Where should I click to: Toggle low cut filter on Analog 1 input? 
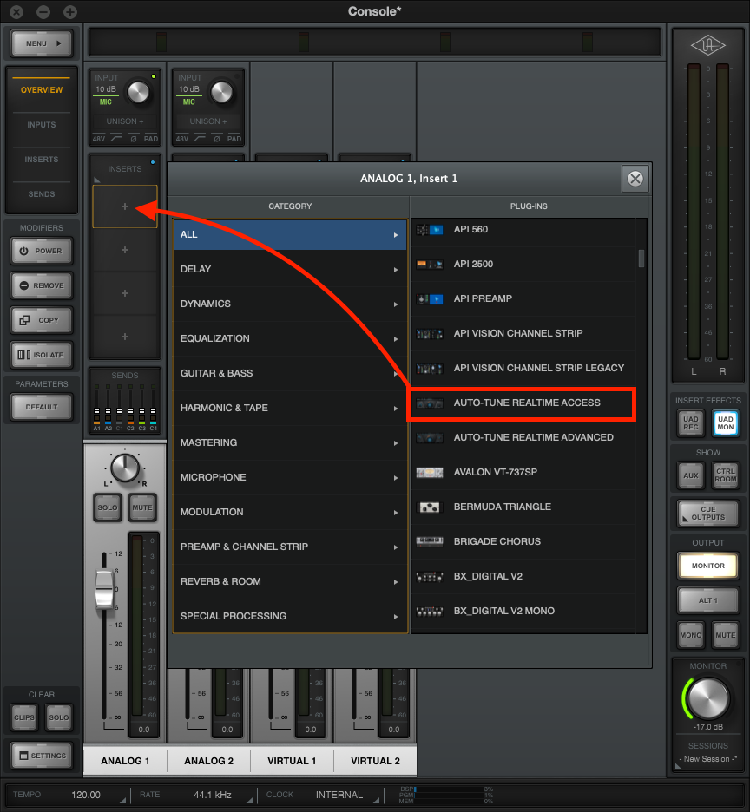pyautogui.click(x=116, y=139)
